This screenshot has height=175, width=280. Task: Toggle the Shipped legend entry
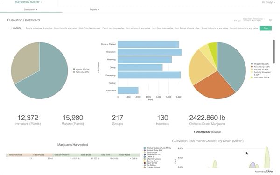[x=260, y=64]
